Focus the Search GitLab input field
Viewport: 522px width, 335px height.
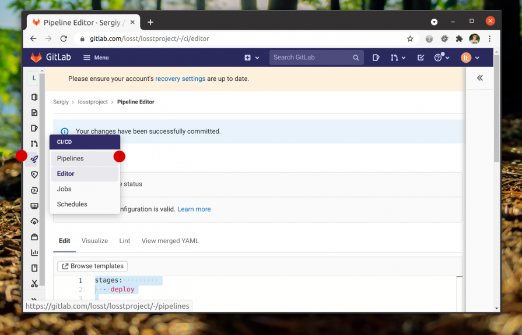(312, 58)
